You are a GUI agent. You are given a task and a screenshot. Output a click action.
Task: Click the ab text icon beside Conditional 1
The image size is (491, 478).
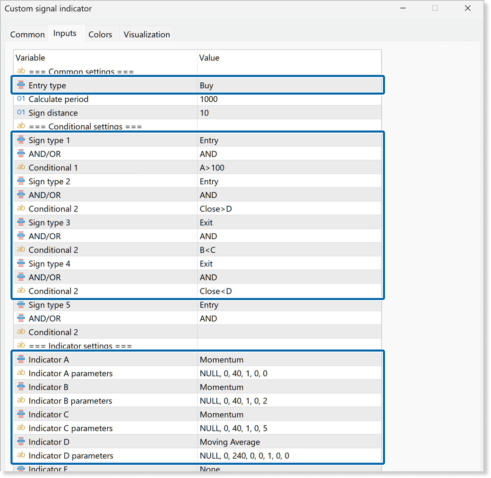coord(21,167)
